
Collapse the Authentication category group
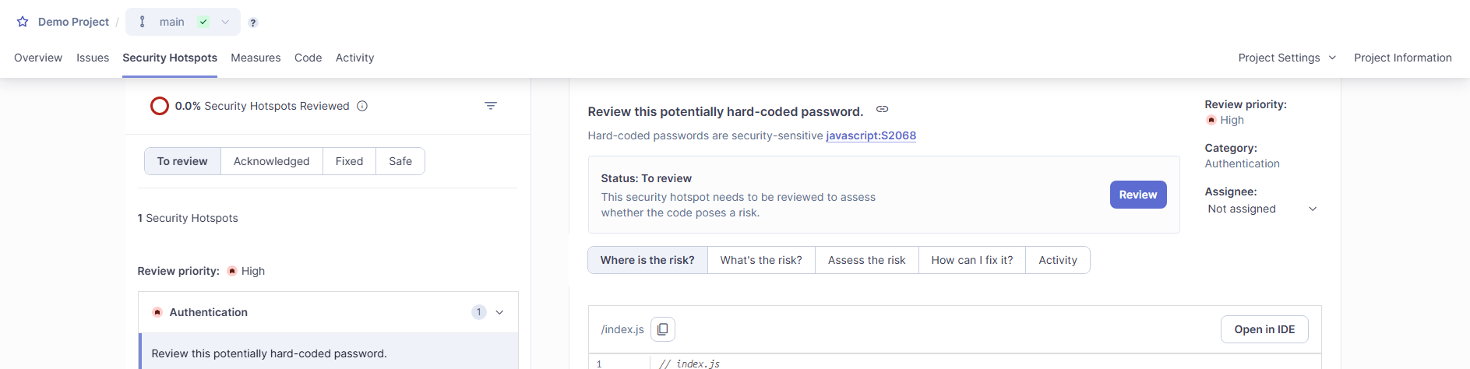[499, 312]
